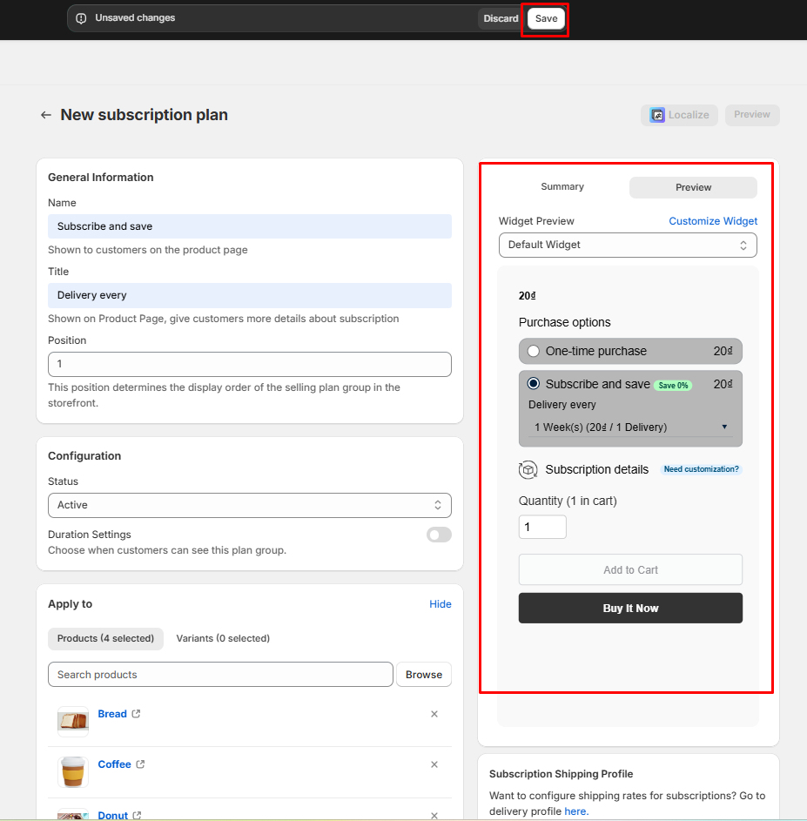Click the back arrow beside New subscription plan
Viewport: 807px width, 821px height.
(46, 115)
